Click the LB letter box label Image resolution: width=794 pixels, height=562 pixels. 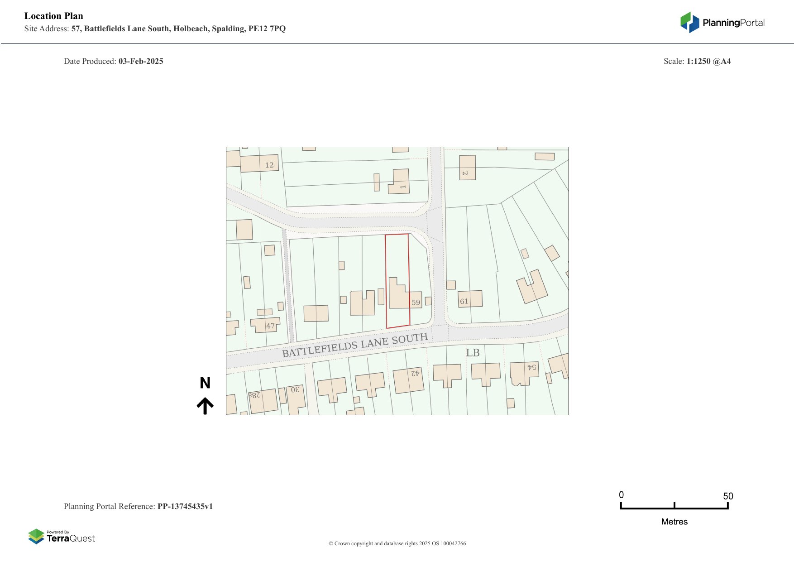pyautogui.click(x=473, y=353)
